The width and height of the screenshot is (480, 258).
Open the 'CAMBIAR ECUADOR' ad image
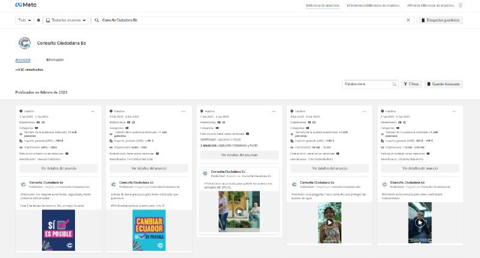pos(149,230)
